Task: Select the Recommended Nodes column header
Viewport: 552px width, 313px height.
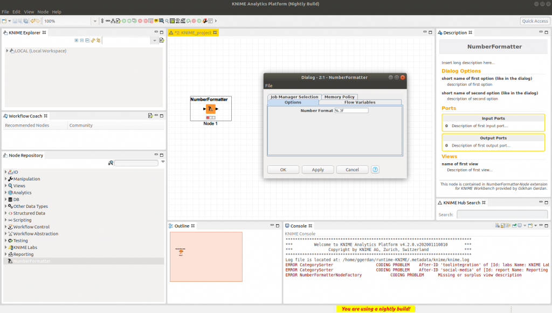Action: pyautogui.click(x=35, y=125)
